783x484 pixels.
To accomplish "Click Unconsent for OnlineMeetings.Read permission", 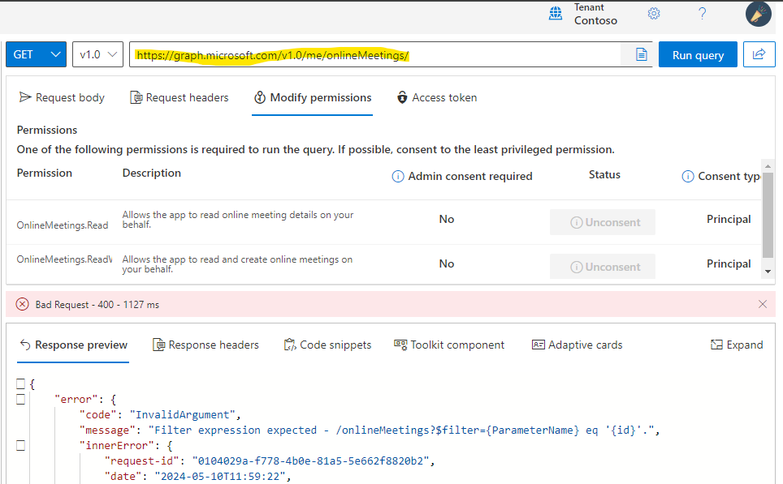I will [602, 221].
